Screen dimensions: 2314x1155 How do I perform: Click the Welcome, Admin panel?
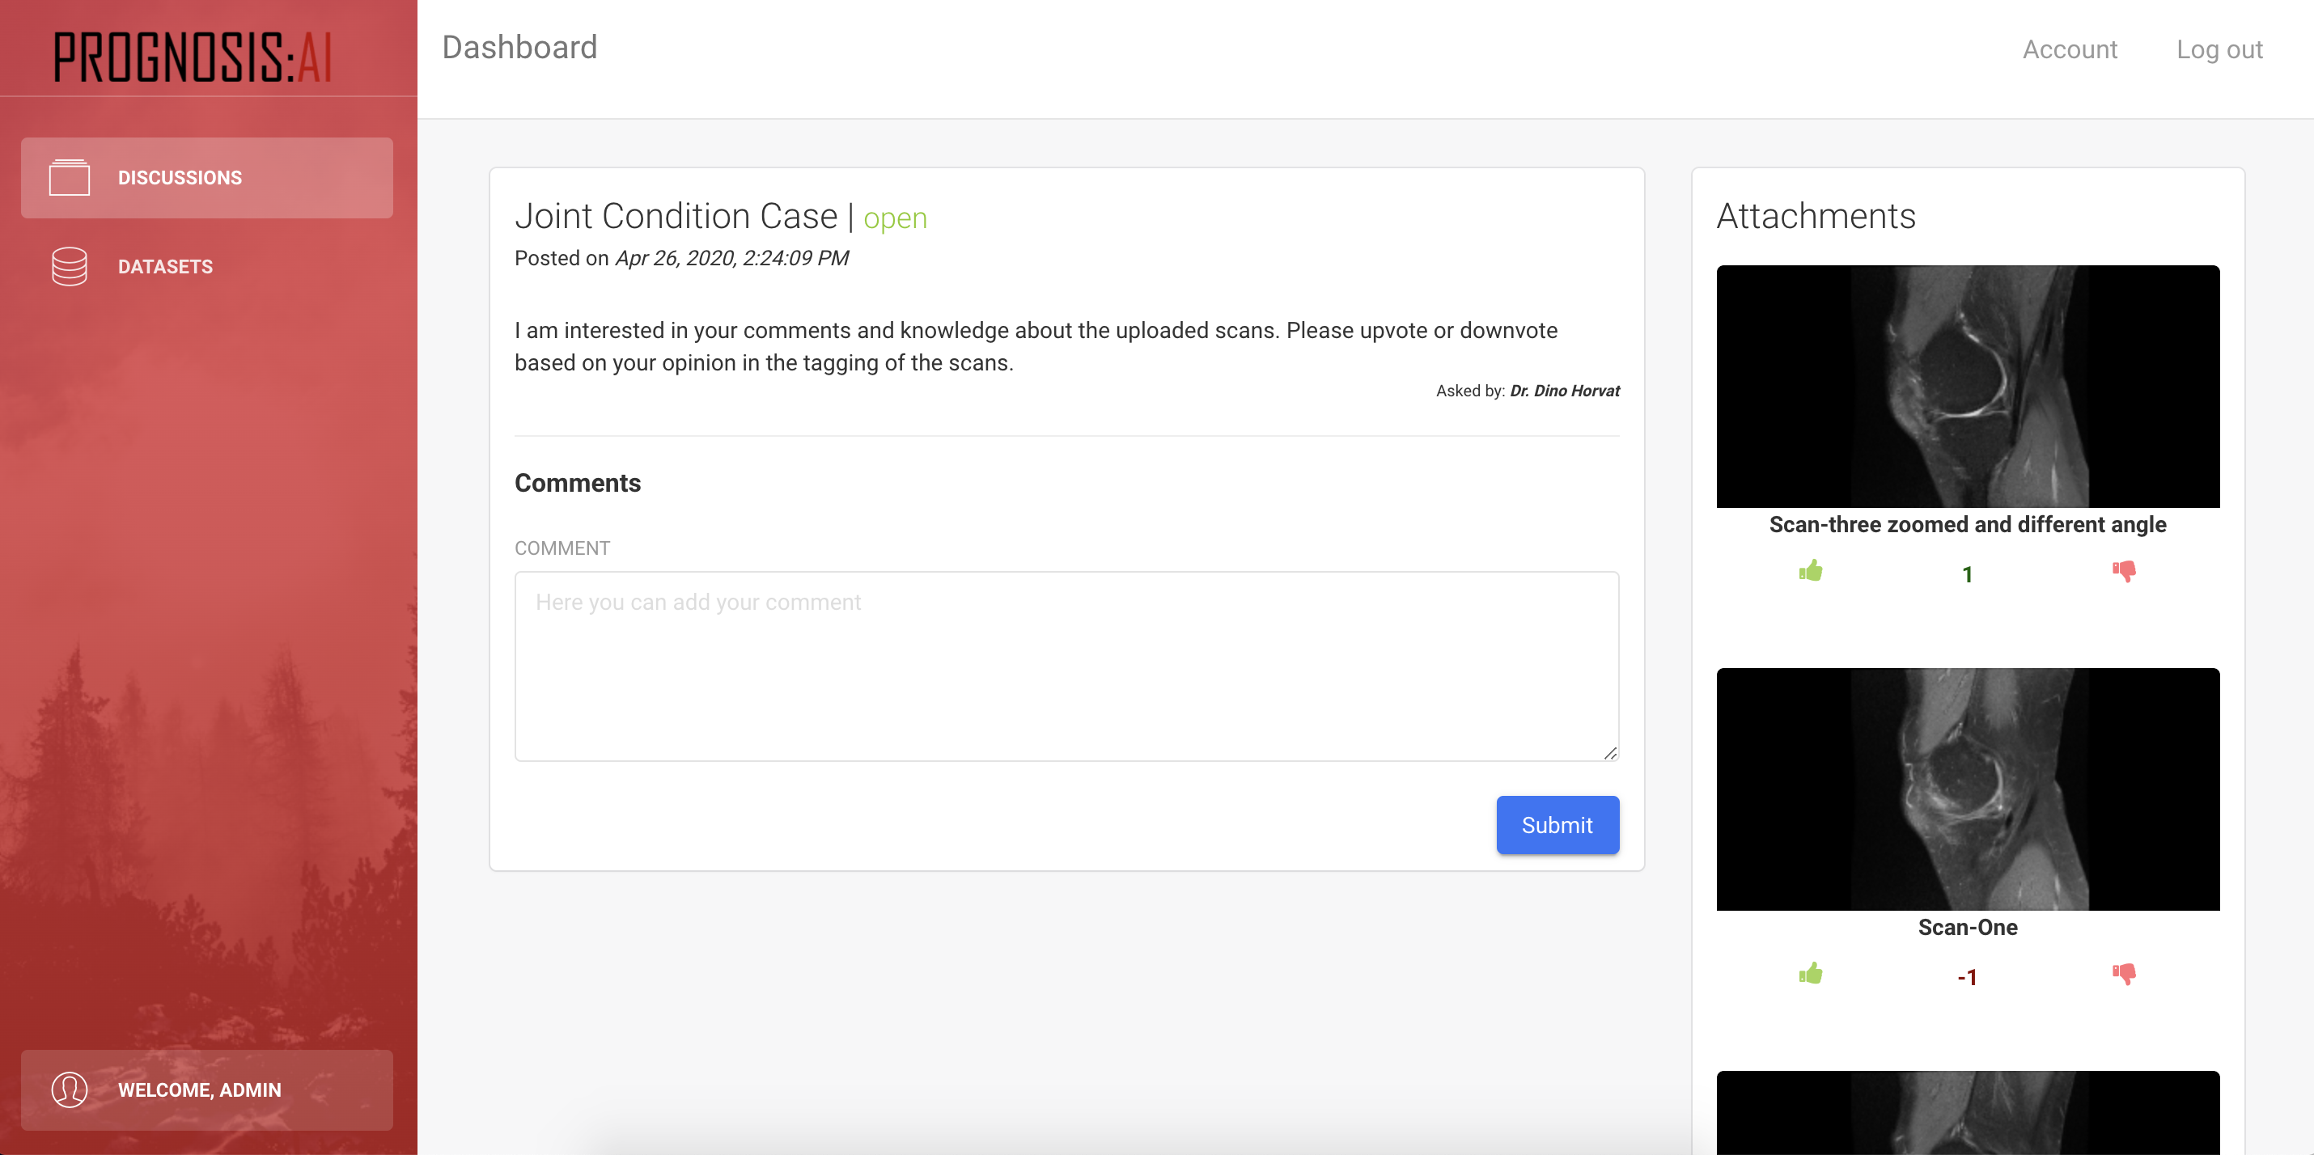[206, 1089]
